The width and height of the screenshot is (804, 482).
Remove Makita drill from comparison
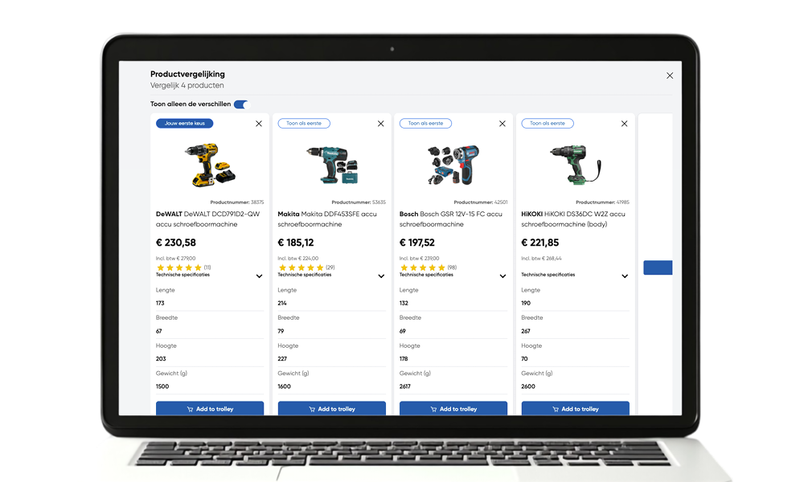pyautogui.click(x=381, y=124)
